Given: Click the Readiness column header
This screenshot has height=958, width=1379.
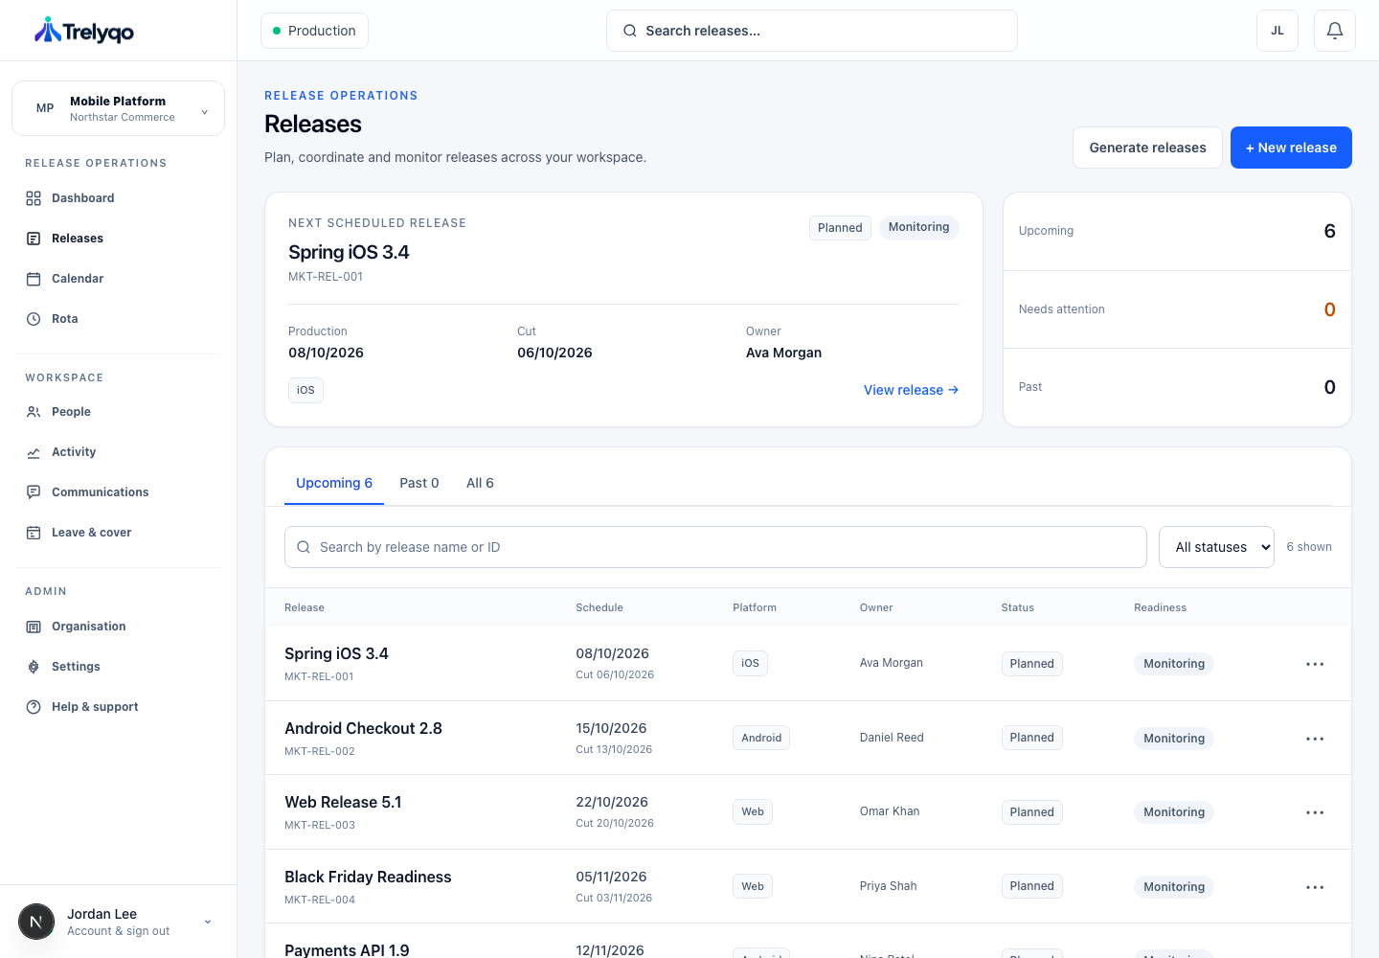Looking at the screenshot, I should click(1160, 607).
